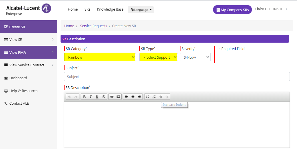This screenshot has width=297, height=149.
Task: Open Knowledge Base from top navigation
Action: click(110, 9)
